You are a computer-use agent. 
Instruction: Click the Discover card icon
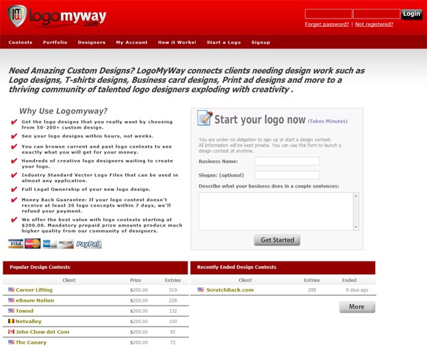[x=66, y=244]
